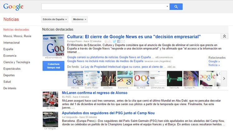Open the Economía carousel thumbnail
233x131 pixels.
tap(125, 78)
